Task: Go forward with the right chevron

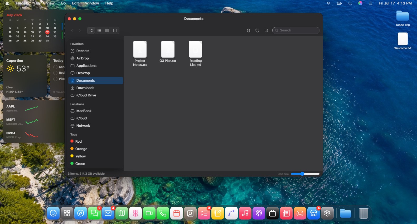Action: pyautogui.click(x=80, y=30)
